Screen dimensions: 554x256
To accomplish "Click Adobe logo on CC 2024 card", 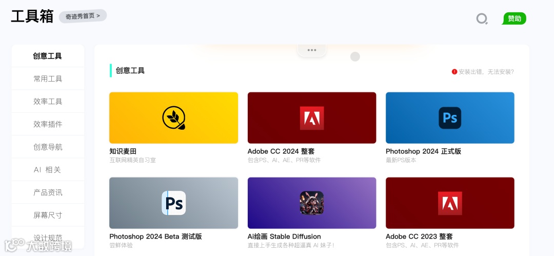I will click(312, 118).
